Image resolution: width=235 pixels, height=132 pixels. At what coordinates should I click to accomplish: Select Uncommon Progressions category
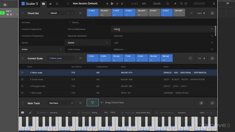(33, 36)
